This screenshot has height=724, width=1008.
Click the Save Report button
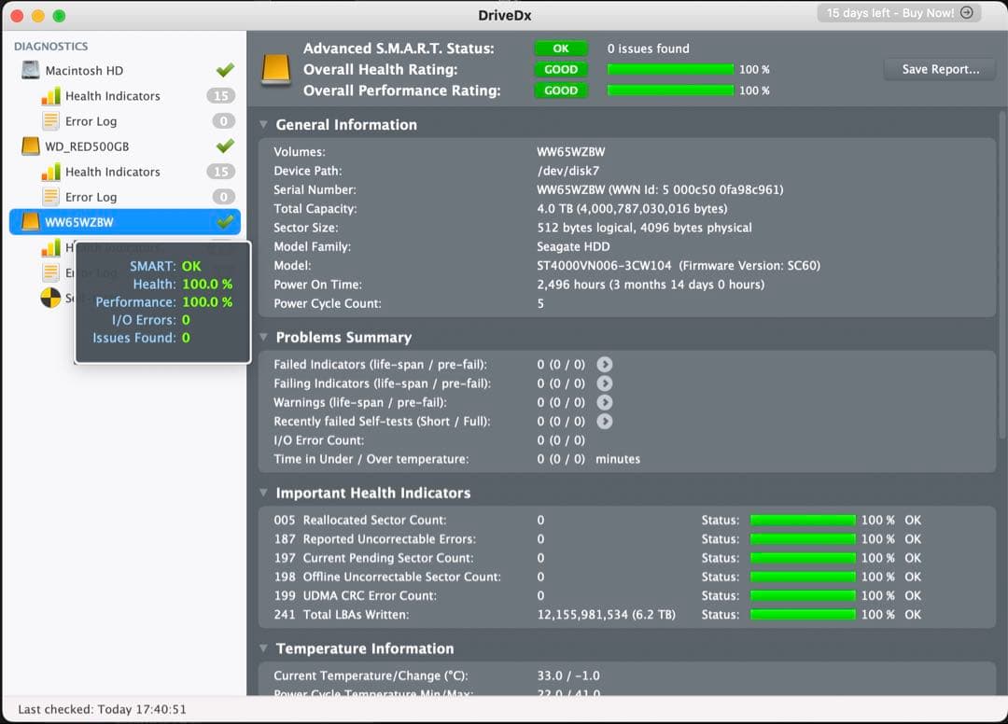click(x=940, y=69)
